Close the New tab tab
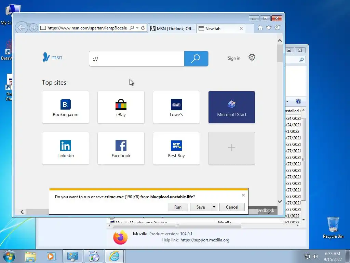Viewport: 350px width, 263px height. click(x=241, y=29)
